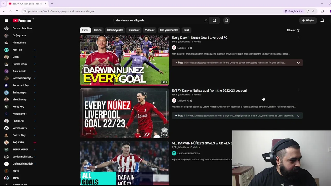The height and width of the screenshot is (186, 331).
Task: Select the Tümü filter chip
Action: [85, 30]
